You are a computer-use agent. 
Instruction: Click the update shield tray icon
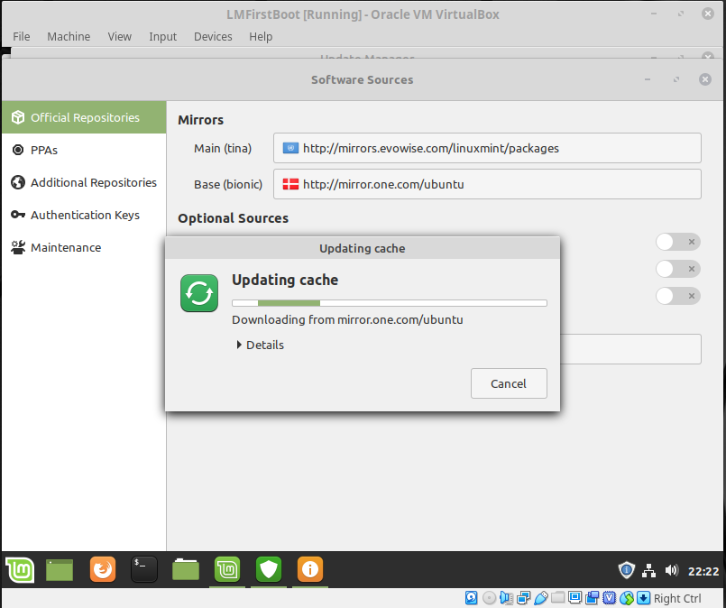tap(627, 570)
